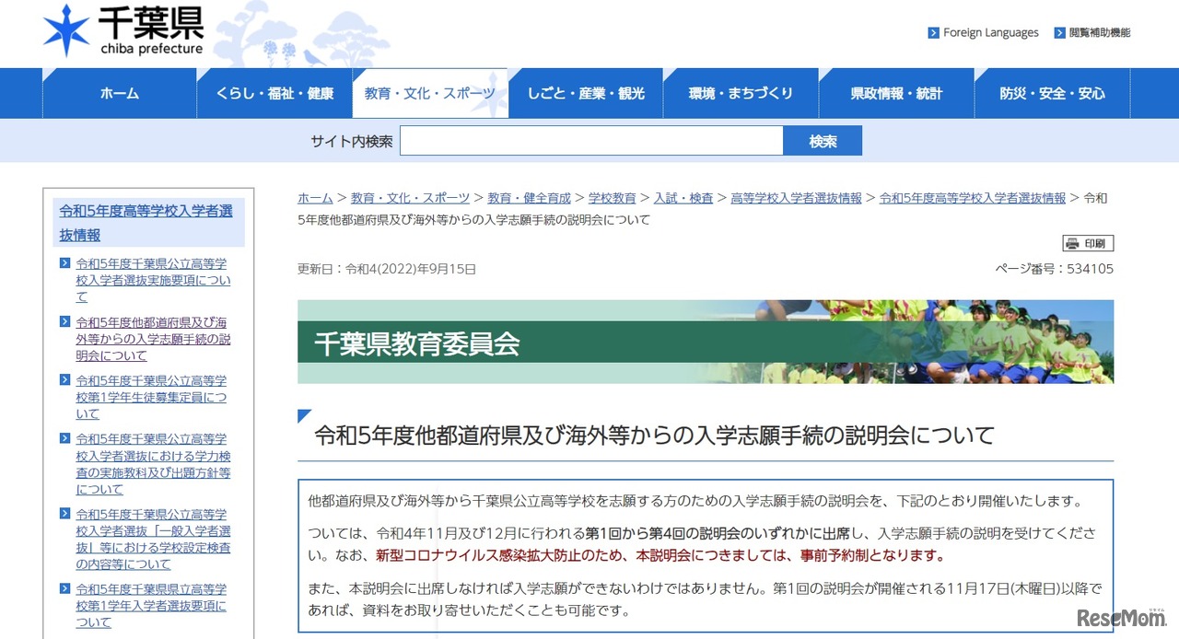
Task: Open the 教育・文化・スポーツ navigation tab
Action: 430,93
